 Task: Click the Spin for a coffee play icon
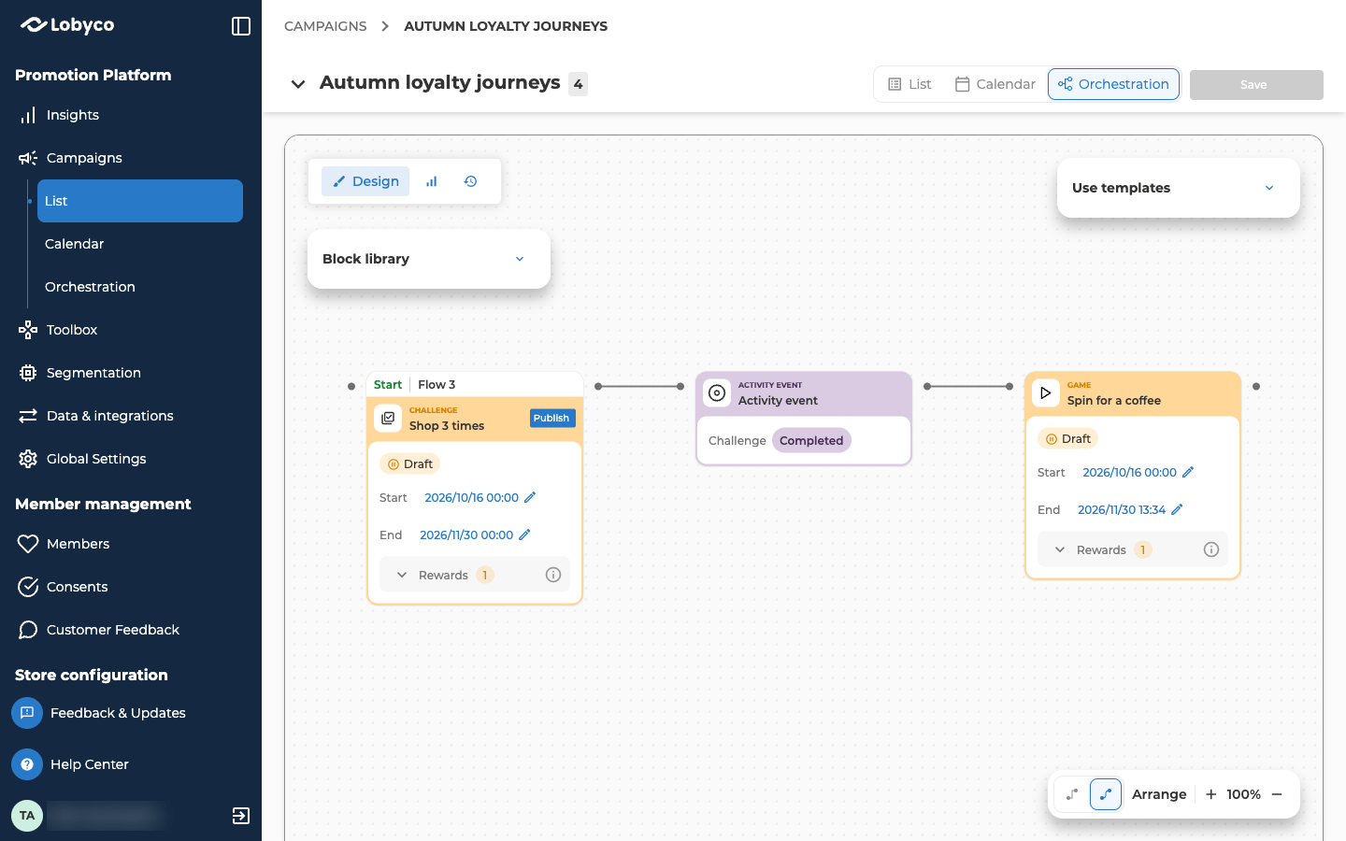(x=1045, y=393)
